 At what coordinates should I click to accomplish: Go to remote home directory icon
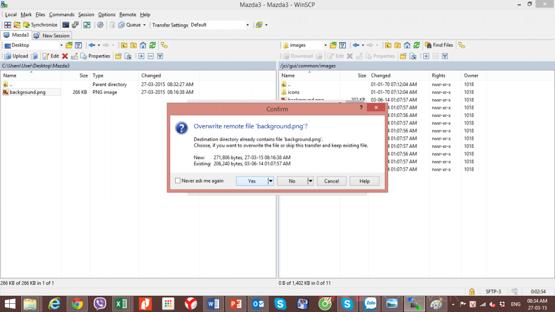pos(407,45)
